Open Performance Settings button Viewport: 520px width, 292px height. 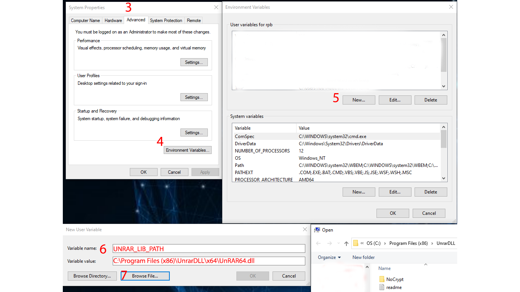pyautogui.click(x=194, y=62)
